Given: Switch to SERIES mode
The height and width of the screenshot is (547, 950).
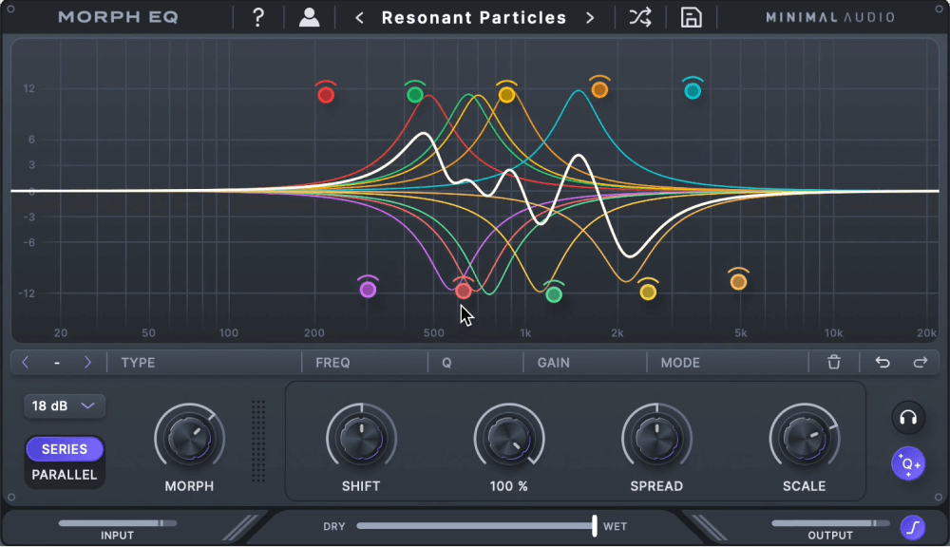Looking at the screenshot, I should coord(65,449).
